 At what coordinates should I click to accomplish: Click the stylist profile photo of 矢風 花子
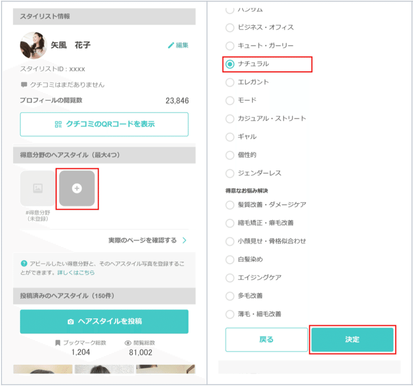coord(34,45)
